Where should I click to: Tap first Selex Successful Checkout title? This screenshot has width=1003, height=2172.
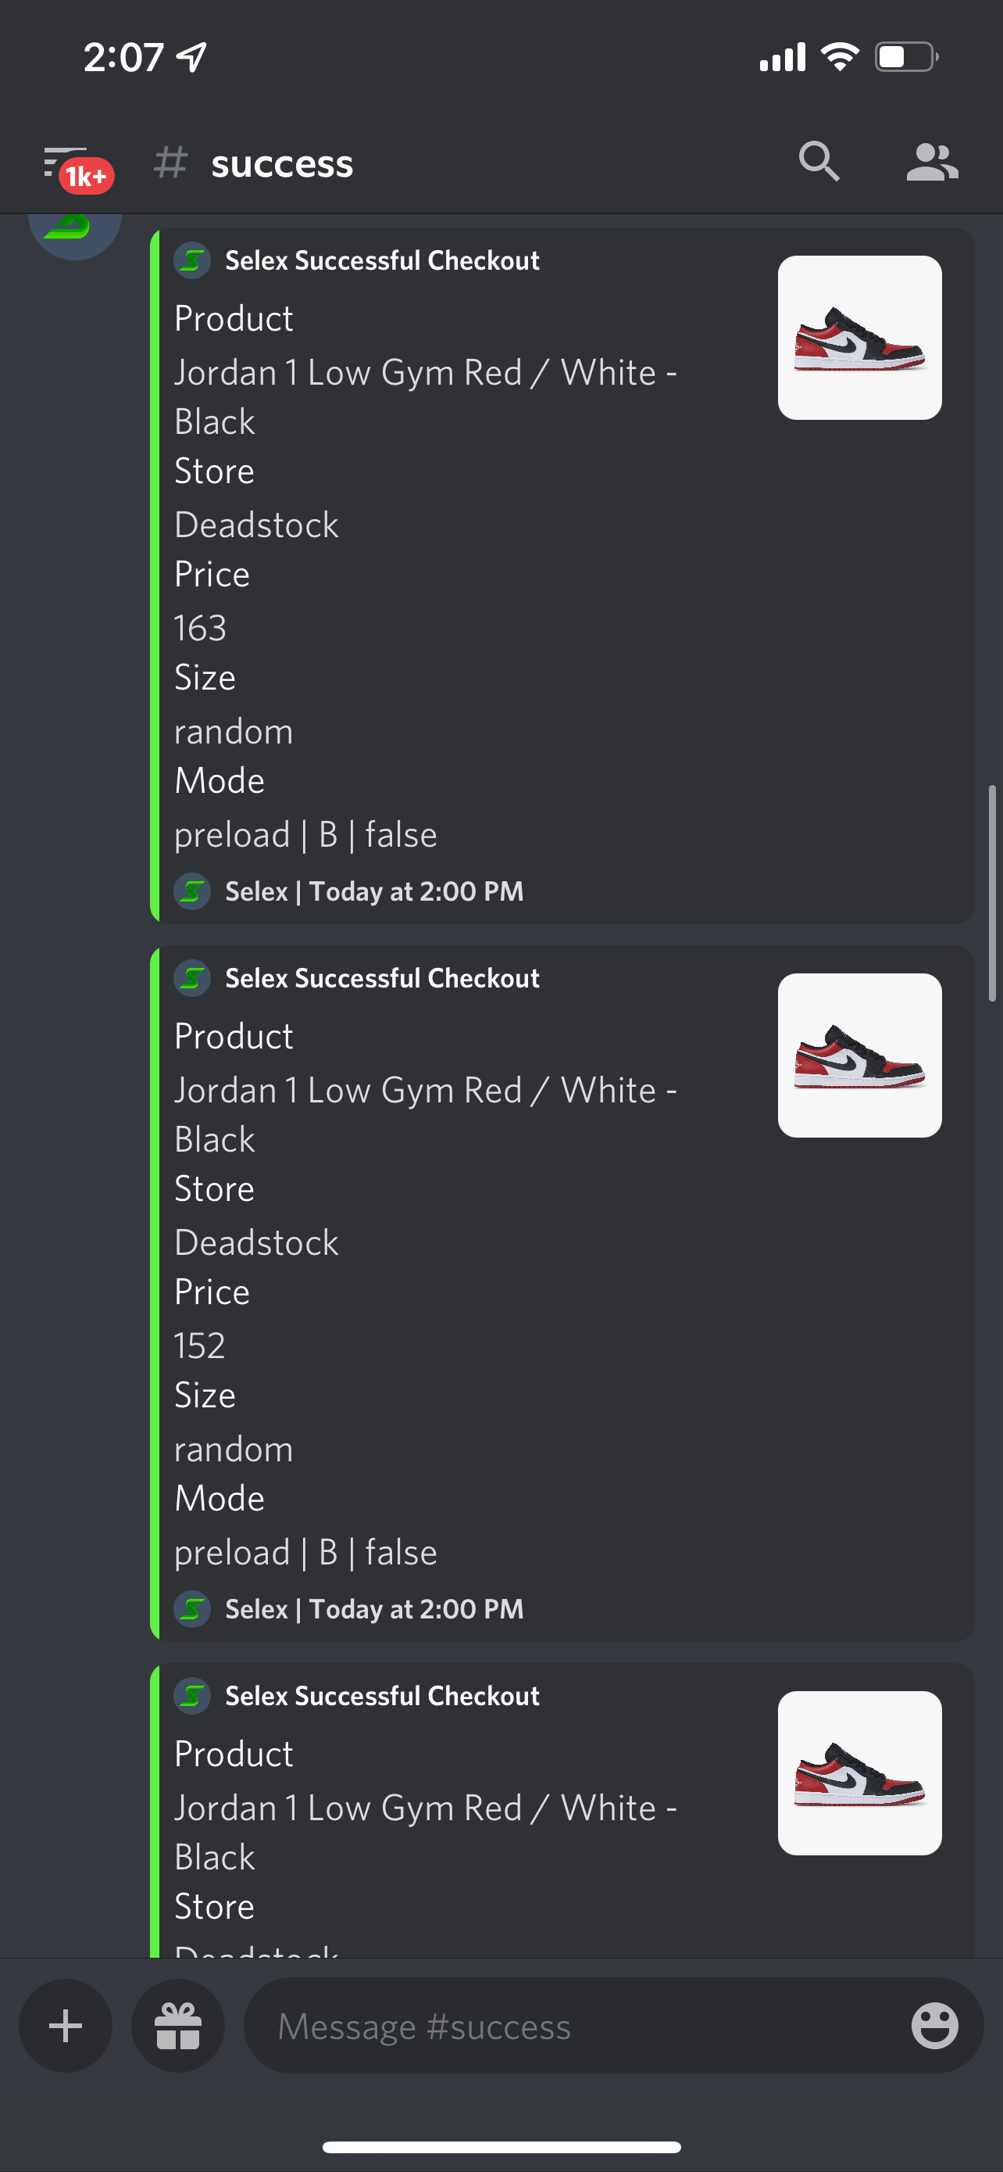click(382, 260)
